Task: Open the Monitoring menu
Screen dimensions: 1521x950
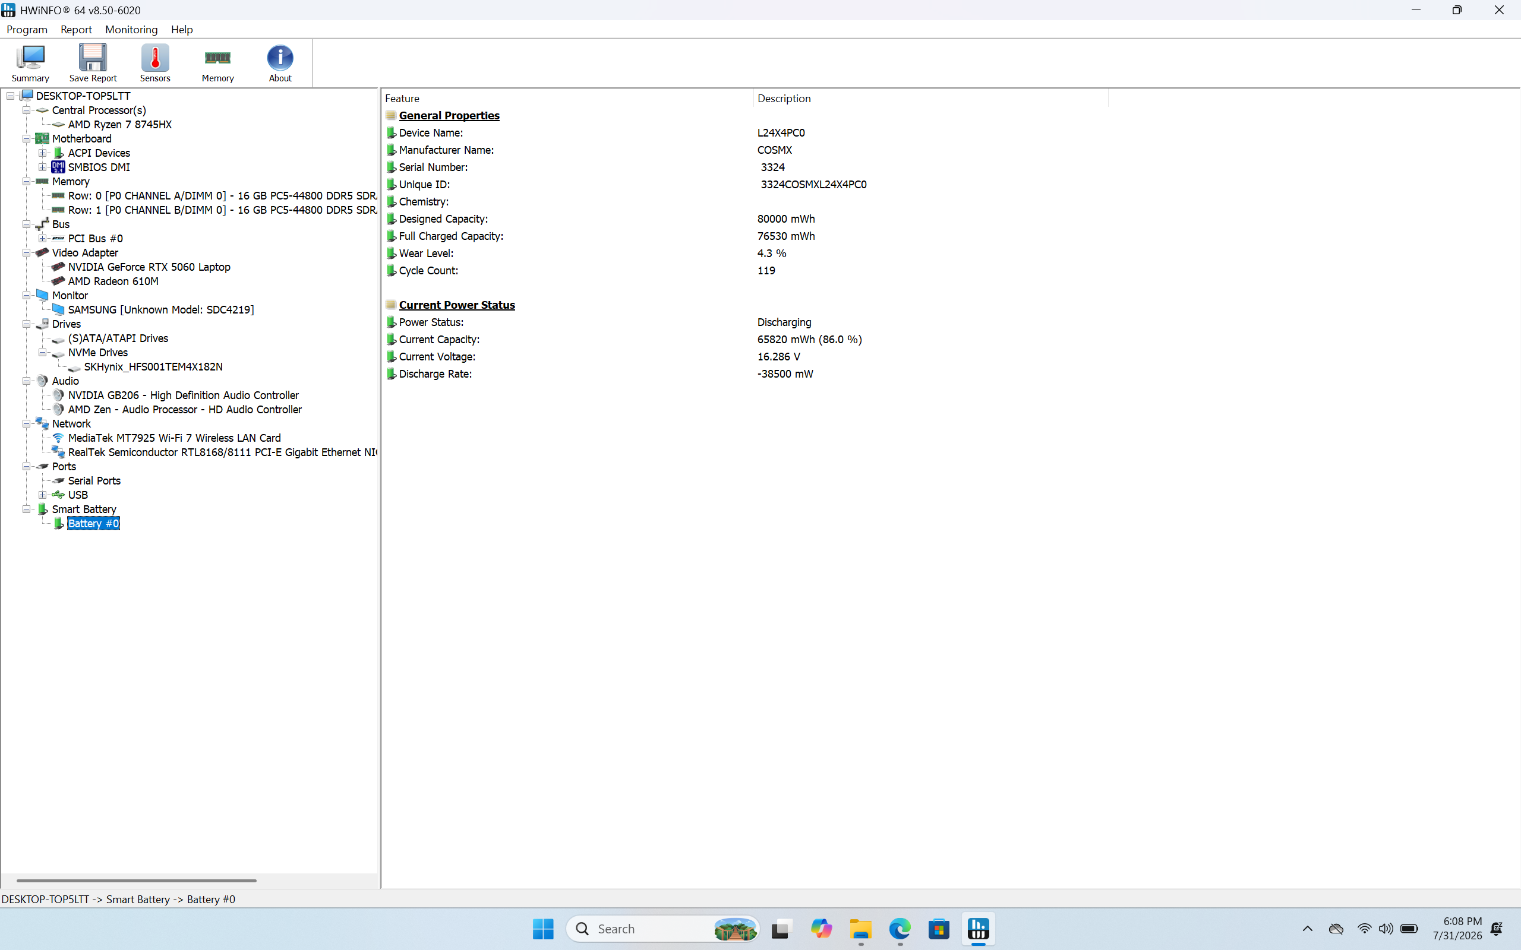Action: coord(131,30)
